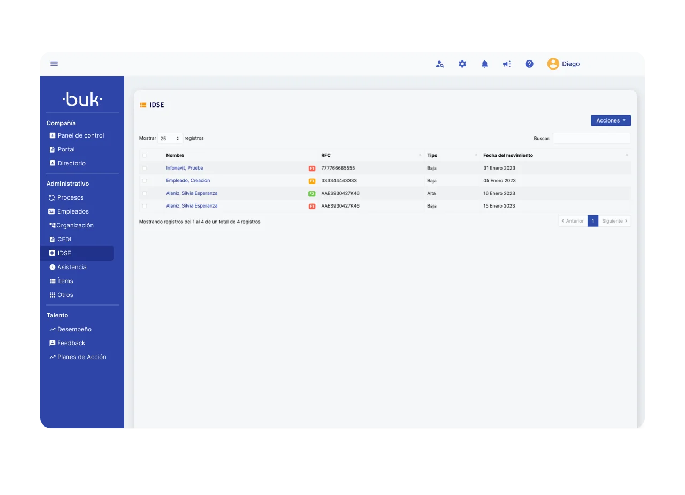Toggle the hamburger menu icon

[x=54, y=64]
